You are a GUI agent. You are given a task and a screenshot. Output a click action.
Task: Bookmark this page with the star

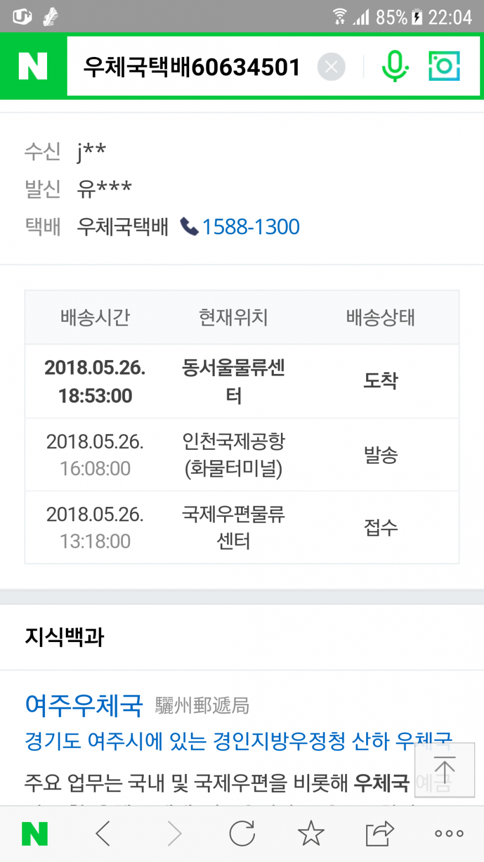(311, 833)
